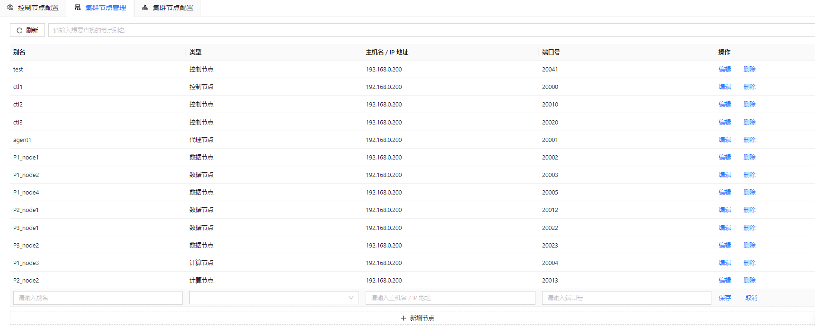This screenshot has width=815, height=327.
Task: Click the refresh icon button
Action: point(27,30)
